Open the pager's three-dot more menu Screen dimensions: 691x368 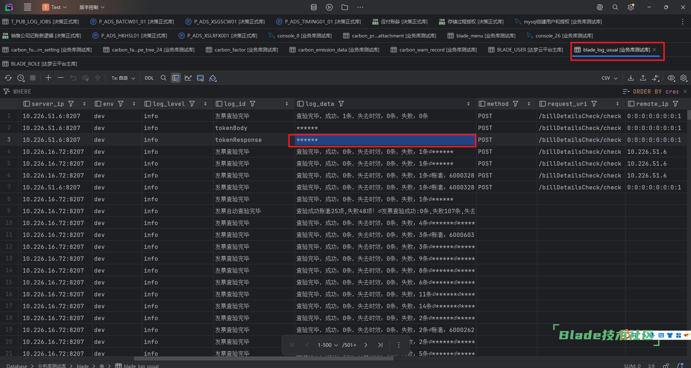pos(399,345)
